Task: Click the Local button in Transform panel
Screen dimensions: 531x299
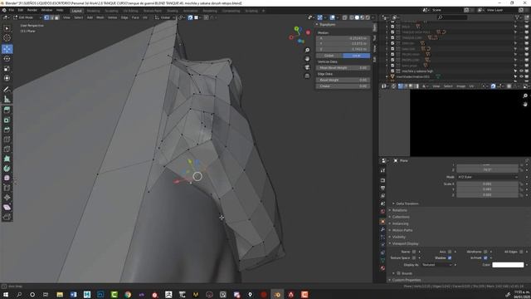Action: pos(356,56)
